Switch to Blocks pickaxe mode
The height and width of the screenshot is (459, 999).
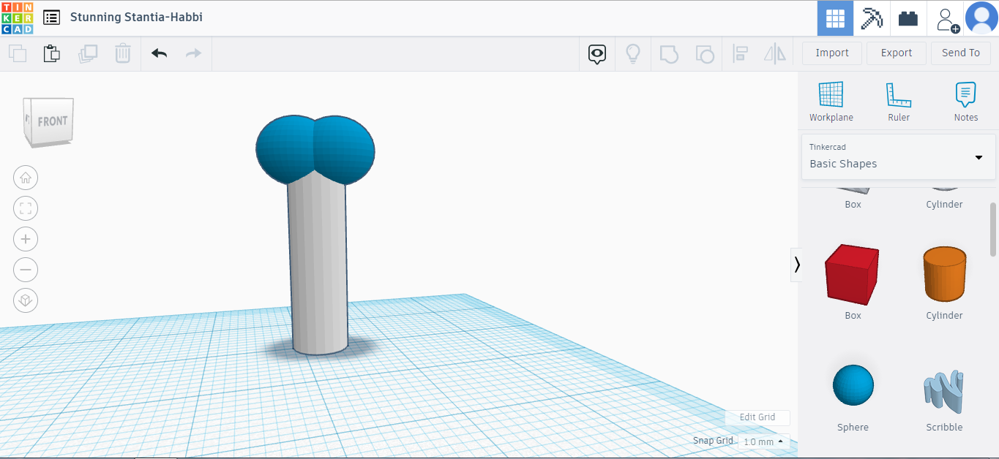coord(872,18)
